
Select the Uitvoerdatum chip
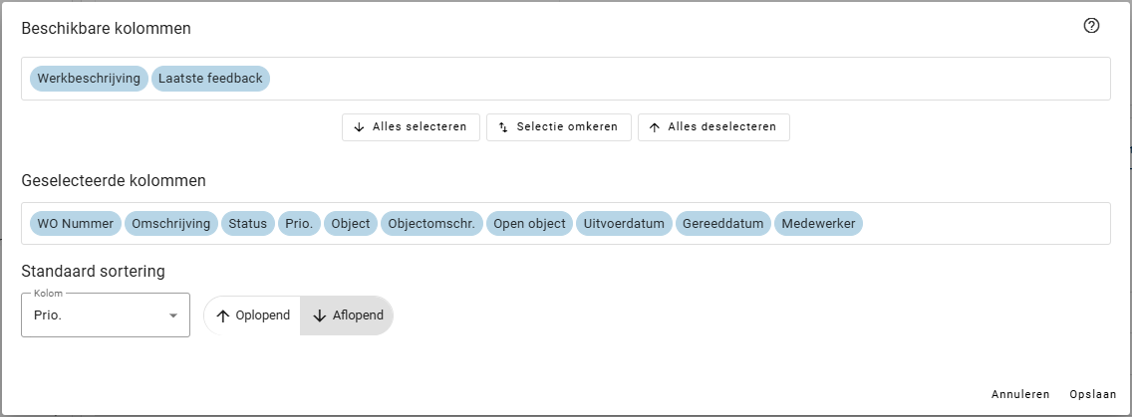(x=624, y=224)
